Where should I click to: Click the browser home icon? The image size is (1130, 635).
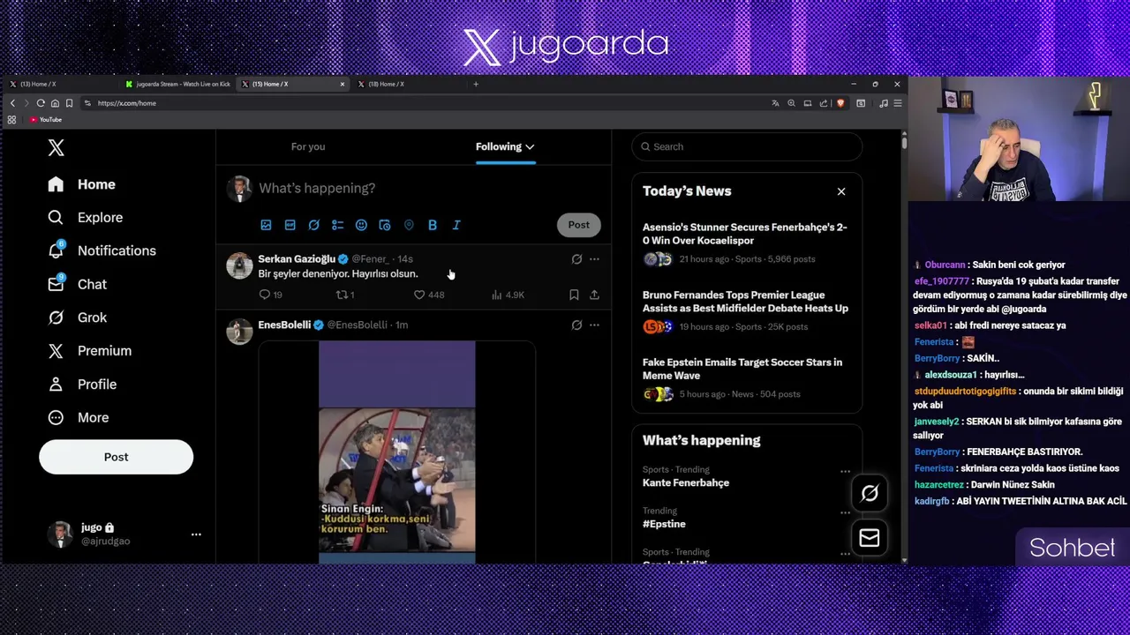[x=55, y=103]
